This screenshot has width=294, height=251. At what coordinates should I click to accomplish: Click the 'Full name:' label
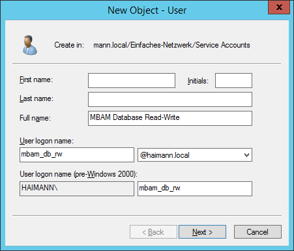35,118
